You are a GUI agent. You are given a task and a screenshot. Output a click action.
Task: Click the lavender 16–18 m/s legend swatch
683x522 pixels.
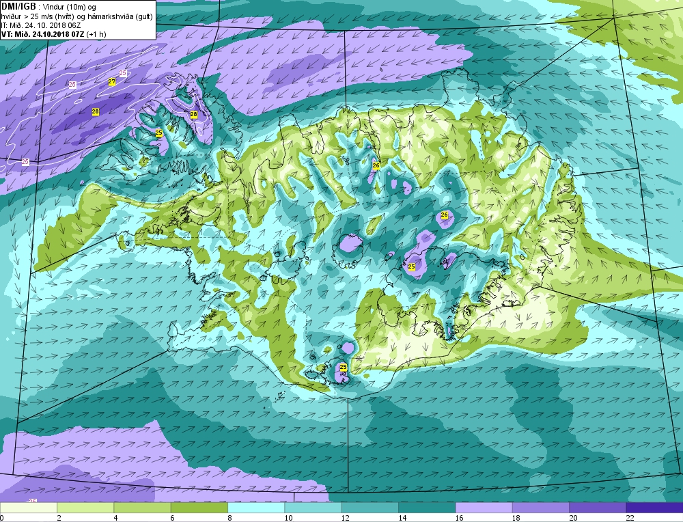[484, 508]
